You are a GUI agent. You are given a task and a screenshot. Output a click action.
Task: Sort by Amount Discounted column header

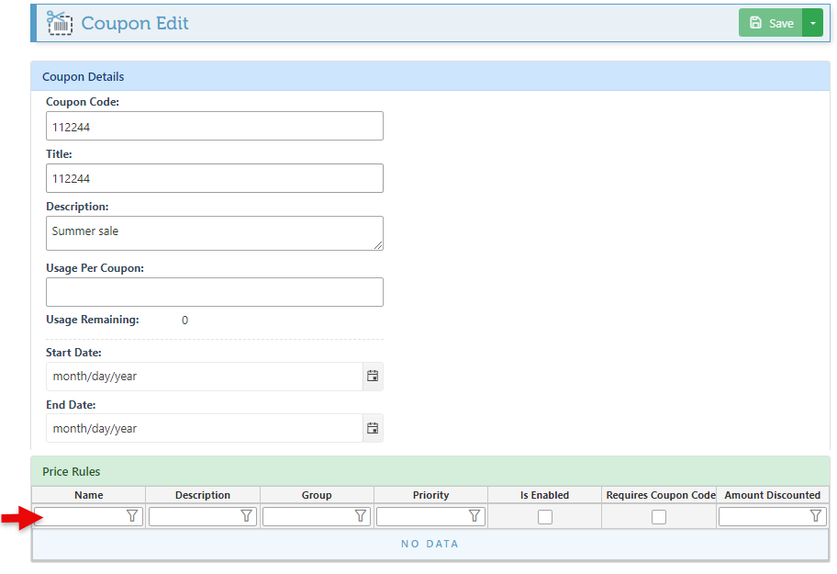[x=772, y=495]
